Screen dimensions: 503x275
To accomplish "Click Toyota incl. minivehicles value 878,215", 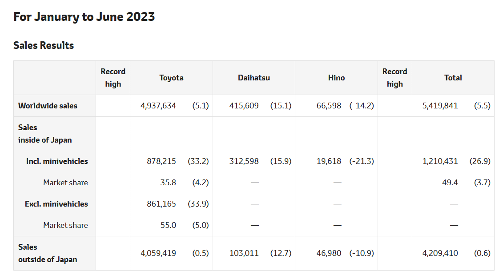I will 161,161.
